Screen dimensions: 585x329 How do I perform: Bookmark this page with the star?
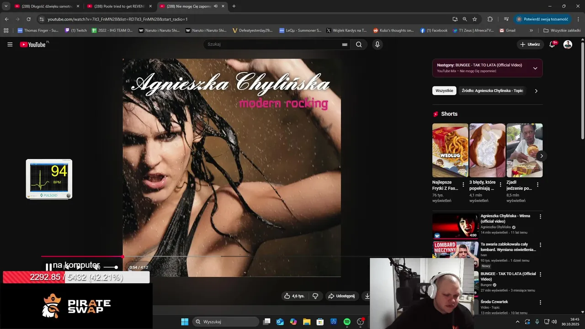click(475, 19)
